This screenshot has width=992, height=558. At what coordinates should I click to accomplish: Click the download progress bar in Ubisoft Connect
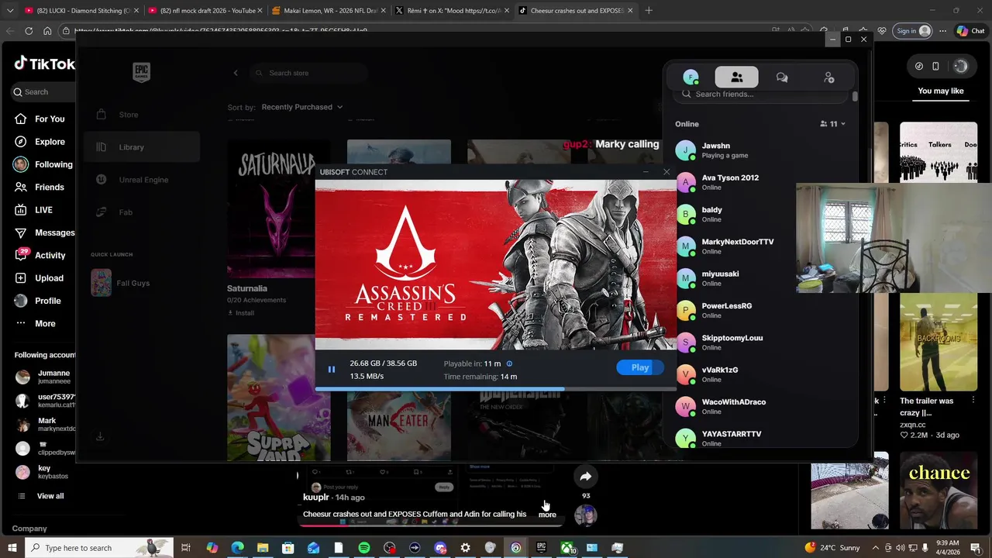pos(495,388)
